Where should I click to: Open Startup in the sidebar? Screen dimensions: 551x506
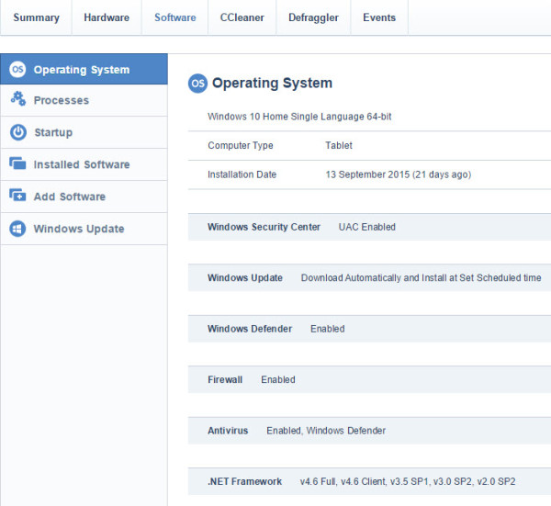point(53,132)
